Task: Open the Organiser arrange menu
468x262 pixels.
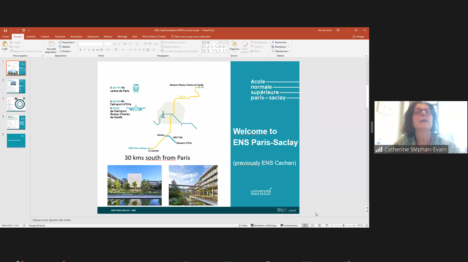Action: (x=234, y=46)
